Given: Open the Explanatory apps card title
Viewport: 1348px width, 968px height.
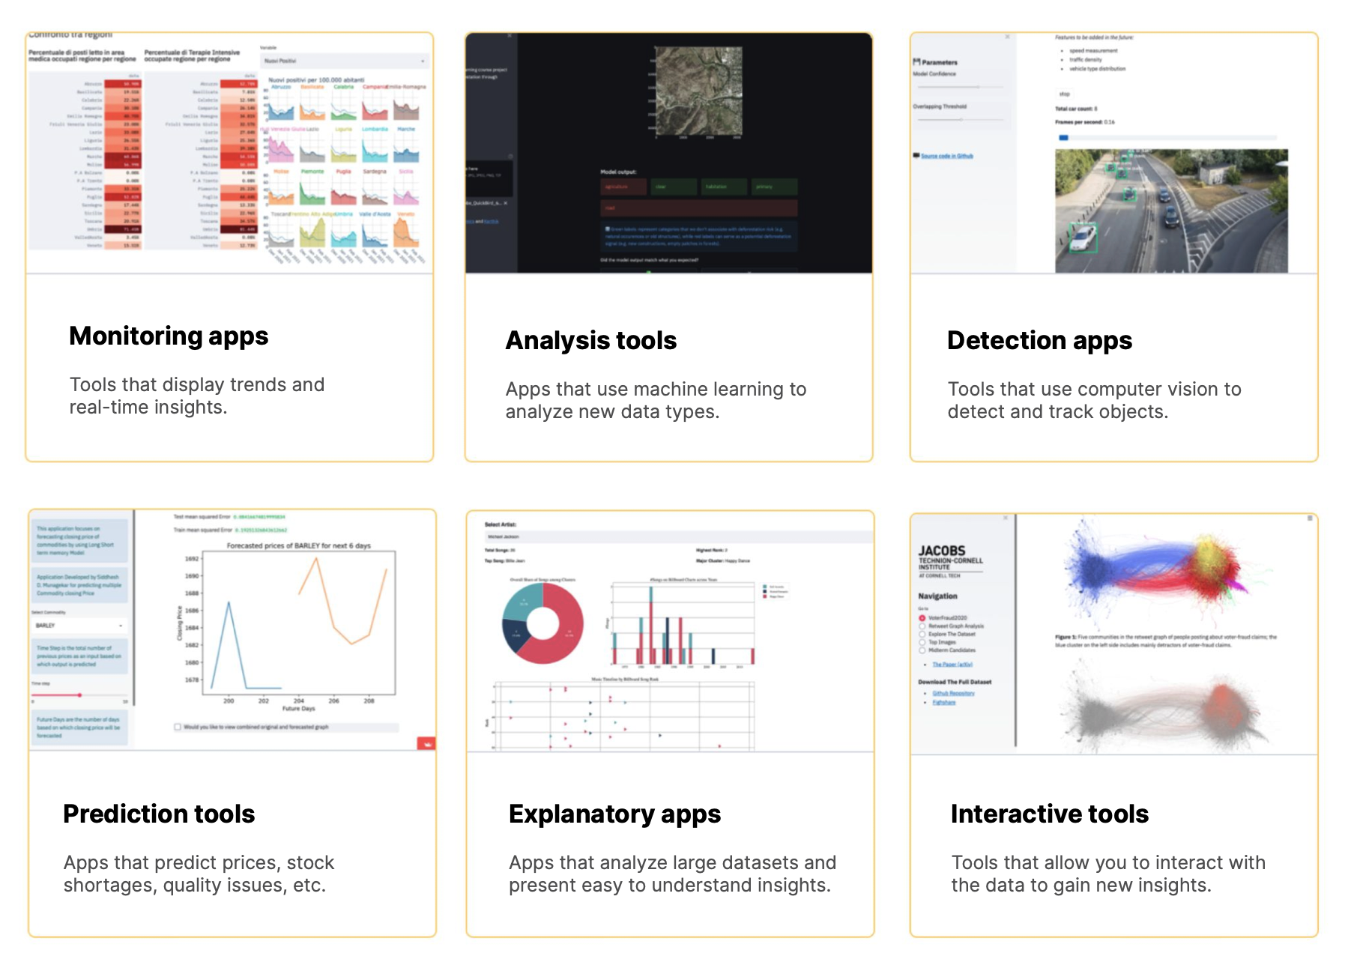Looking at the screenshot, I should 614,814.
